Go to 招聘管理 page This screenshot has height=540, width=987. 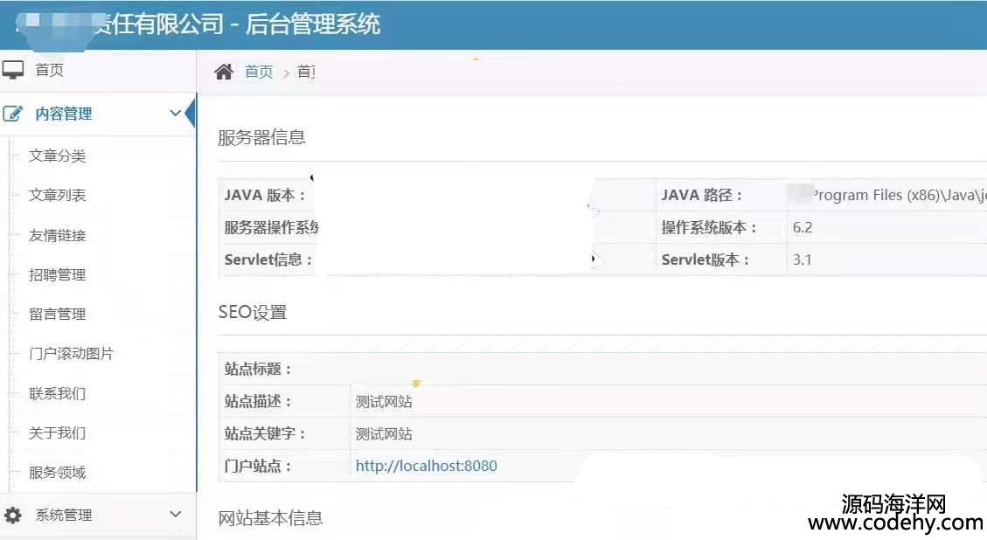(x=58, y=274)
